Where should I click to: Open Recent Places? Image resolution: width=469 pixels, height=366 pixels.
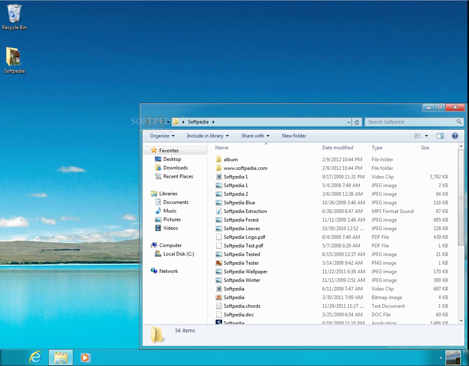178,176
